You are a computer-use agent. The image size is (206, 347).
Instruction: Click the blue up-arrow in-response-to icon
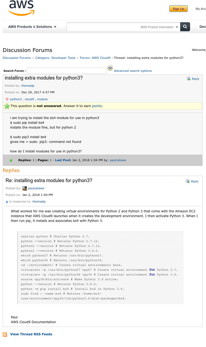pos(7,202)
